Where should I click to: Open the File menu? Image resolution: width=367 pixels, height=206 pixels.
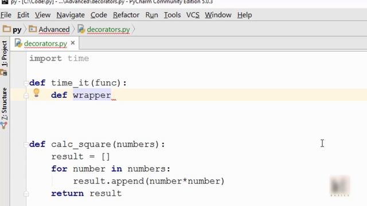pyautogui.click(x=6, y=15)
